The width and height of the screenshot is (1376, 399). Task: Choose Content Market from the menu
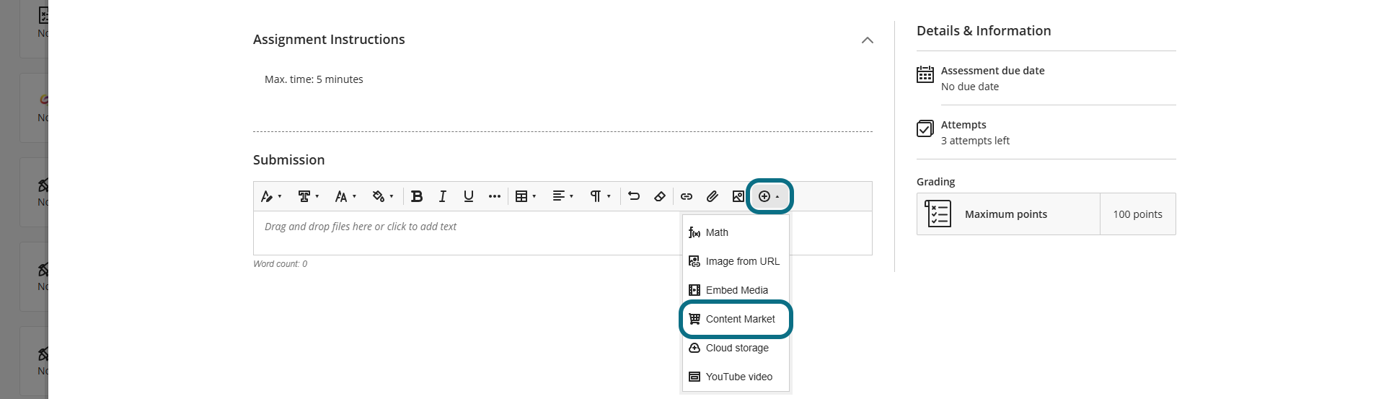click(x=736, y=319)
